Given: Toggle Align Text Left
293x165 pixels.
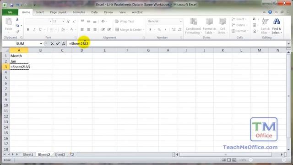Looking at the screenshot, I should click(x=82, y=29).
